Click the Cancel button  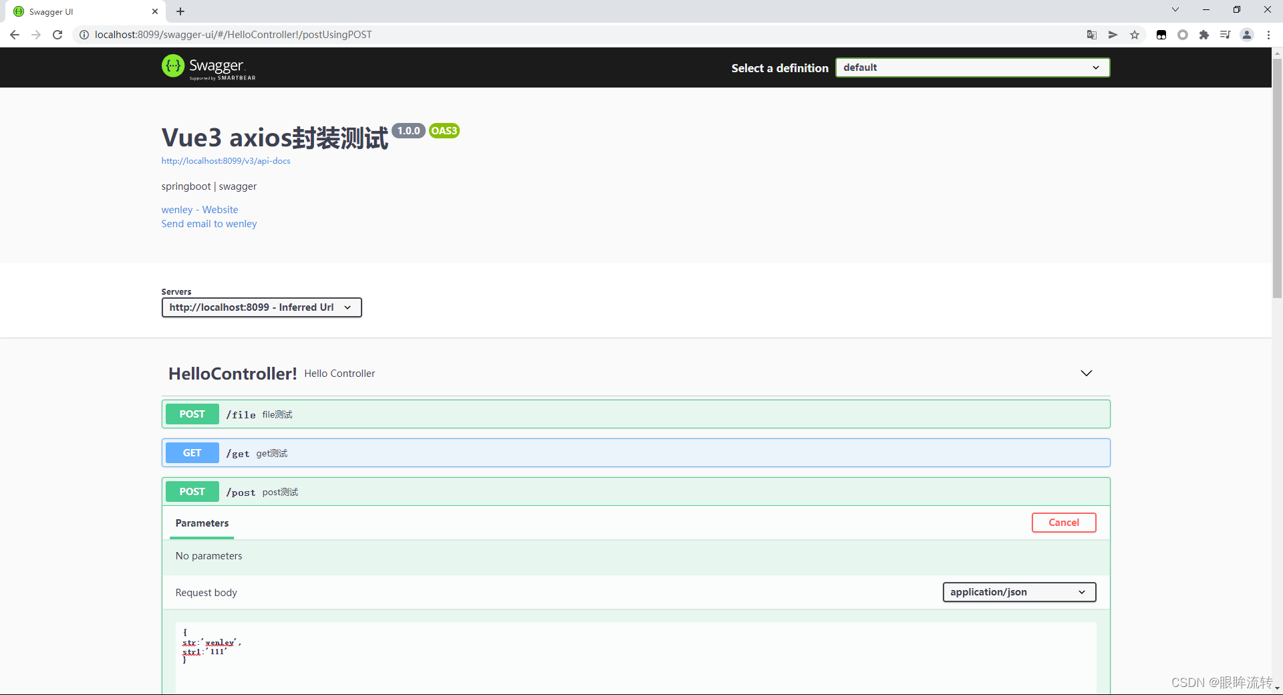click(1064, 523)
